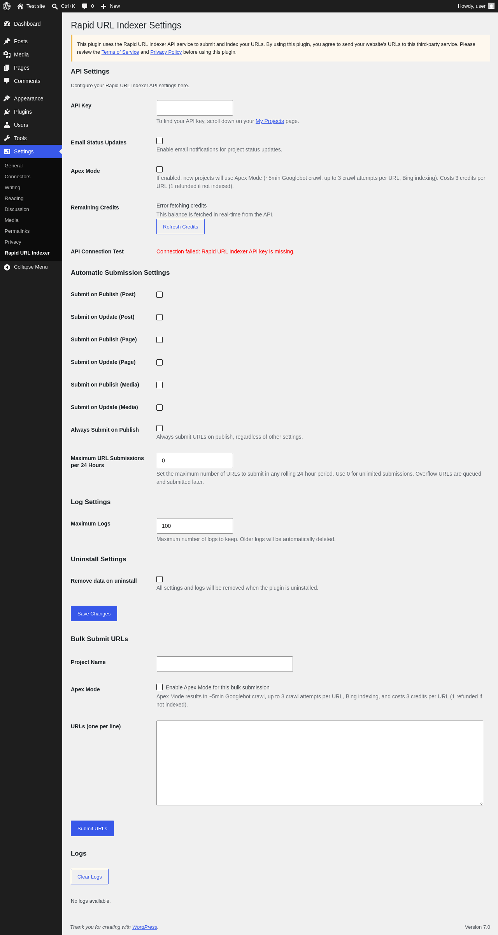Check Submit on Update (Media)
This screenshot has width=498, height=935.
point(160,408)
